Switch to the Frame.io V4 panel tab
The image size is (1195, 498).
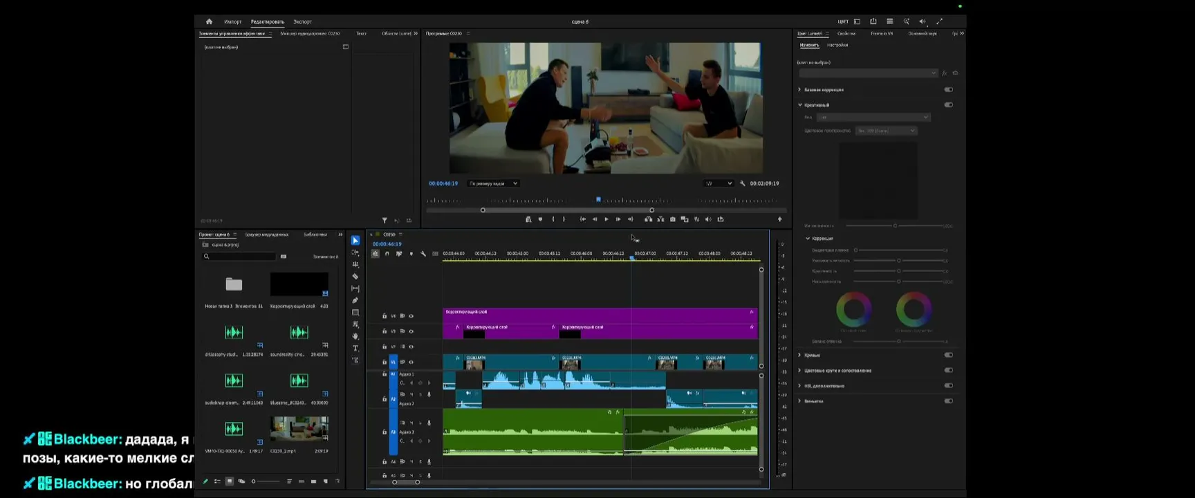click(x=882, y=33)
